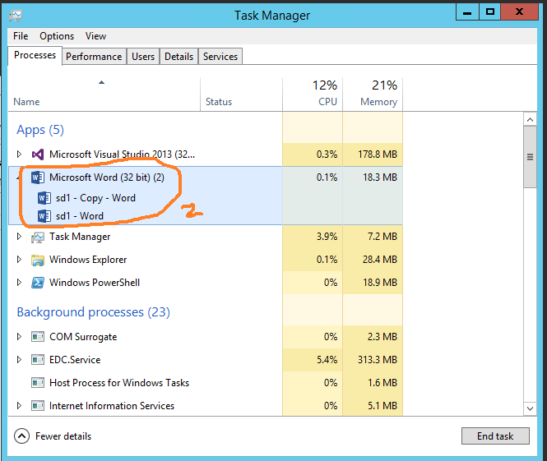Open the View menu

pyautogui.click(x=95, y=36)
